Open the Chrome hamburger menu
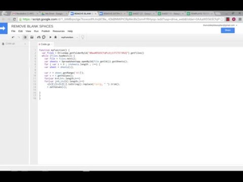This screenshot has width=243, height=182. (240, 19)
